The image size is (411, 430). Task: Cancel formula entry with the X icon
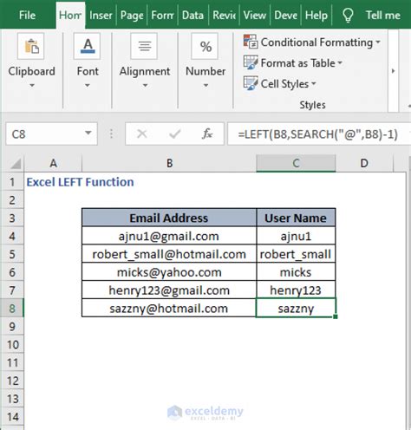(x=142, y=134)
